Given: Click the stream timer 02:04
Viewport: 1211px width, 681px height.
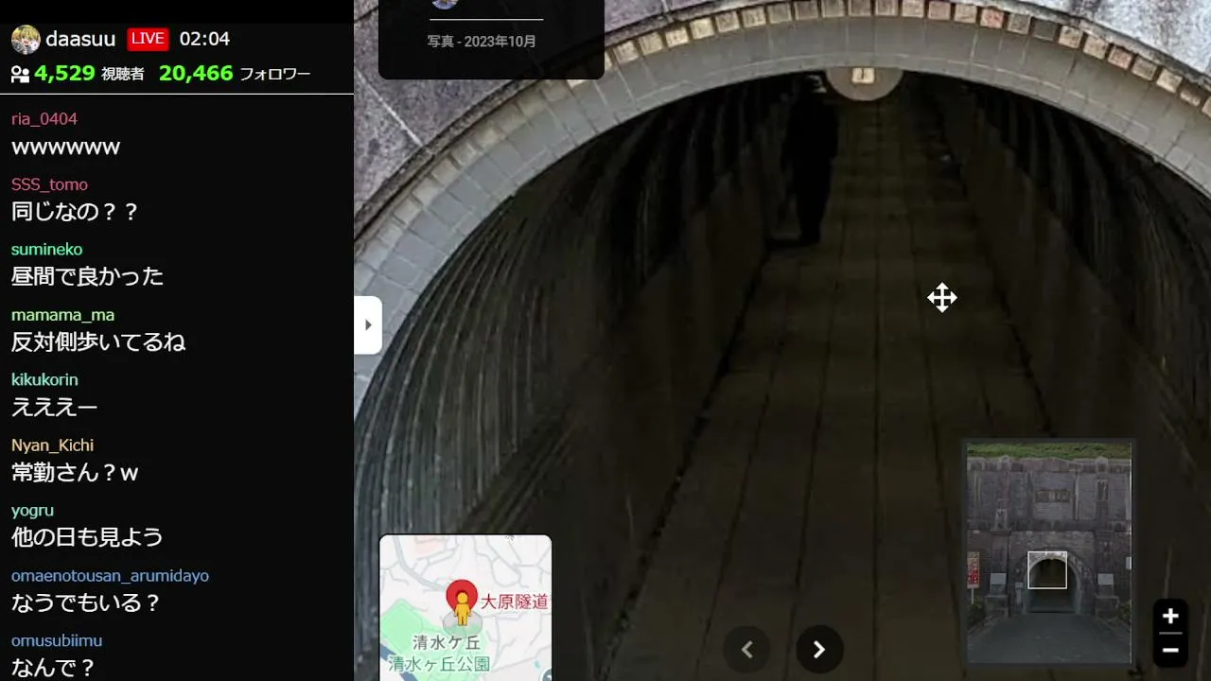Looking at the screenshot, I should (204, 39).
